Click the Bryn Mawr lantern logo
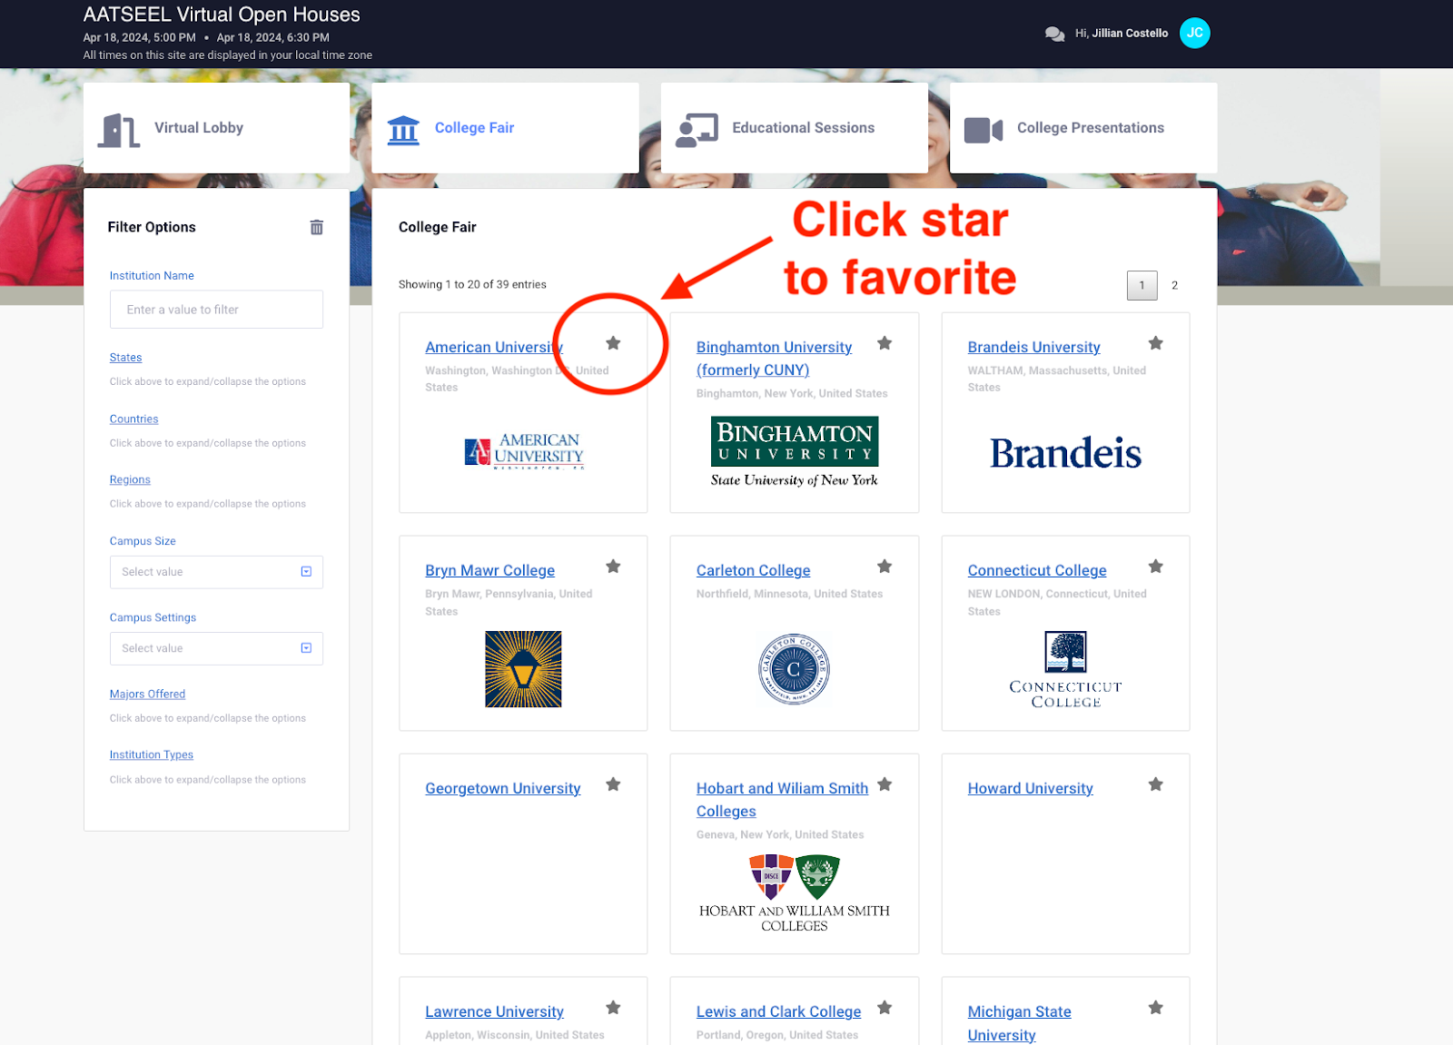This screenshot has height=1045, width=1453. (x=523, y=669)
